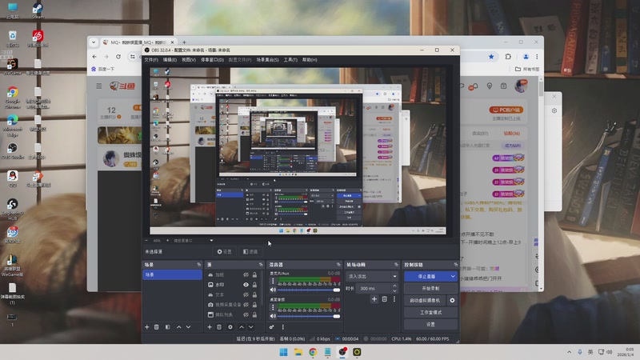Screen dimensions: 640x360
Task: Show the 视频采集设备 source
Action: pyautogui.click(x=246, y=305)
